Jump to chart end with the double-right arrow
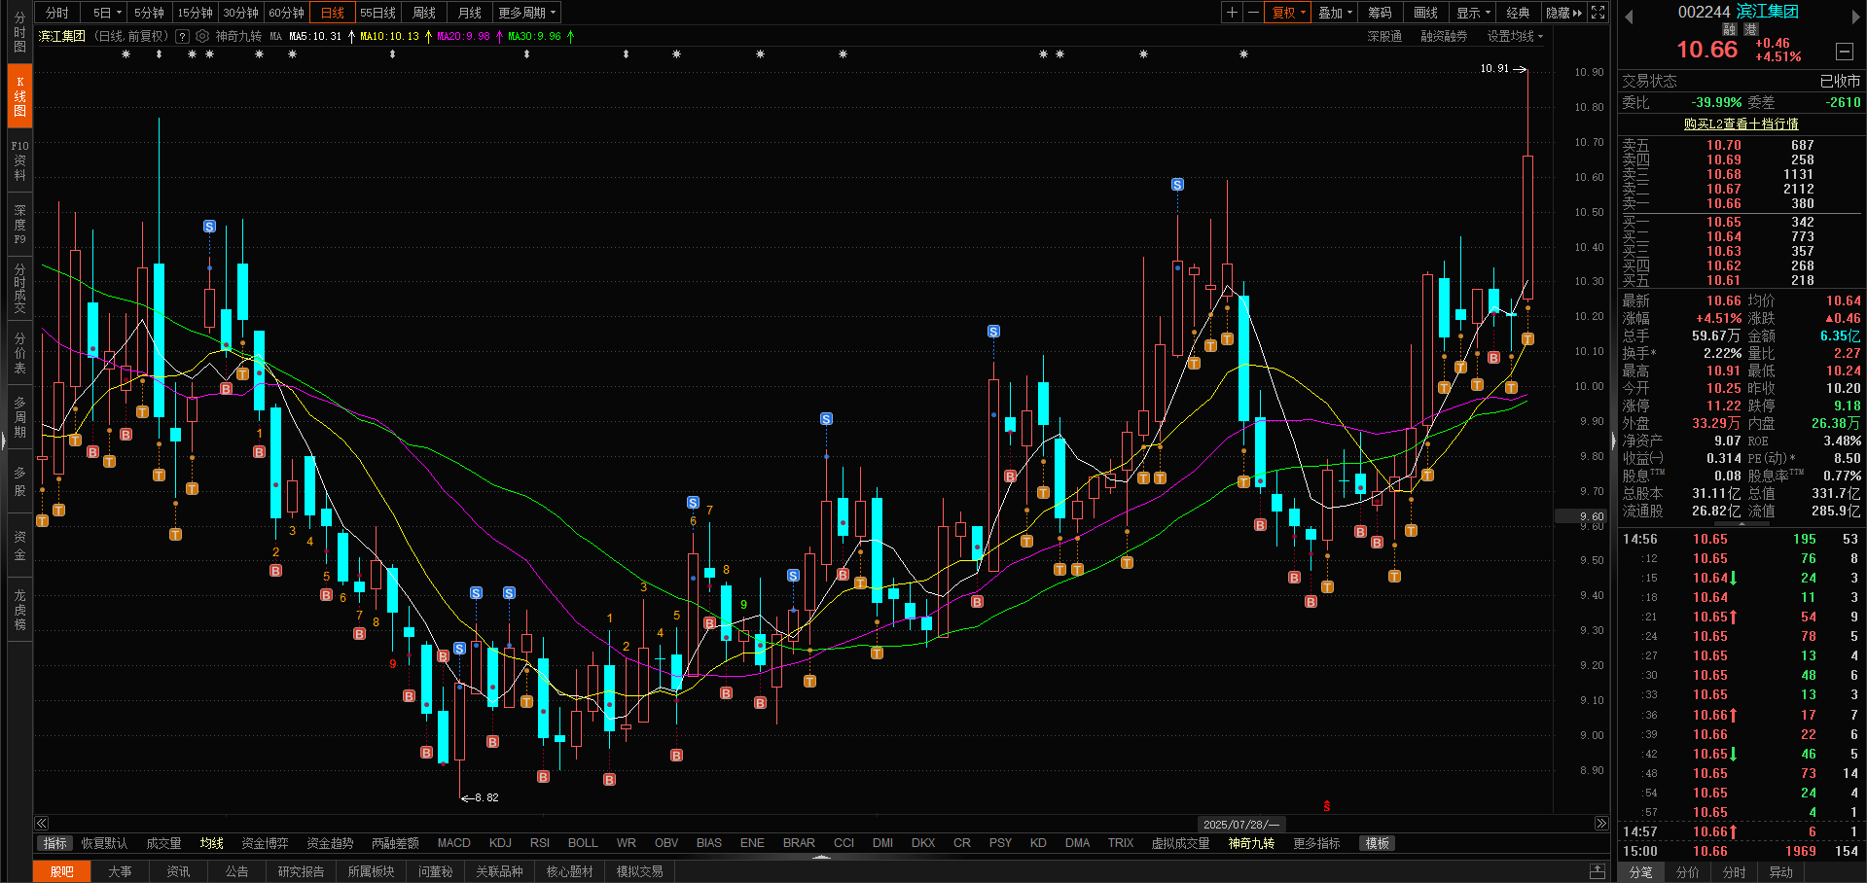The height and width of the screenshot is (883, 1867). (1601, 824)
